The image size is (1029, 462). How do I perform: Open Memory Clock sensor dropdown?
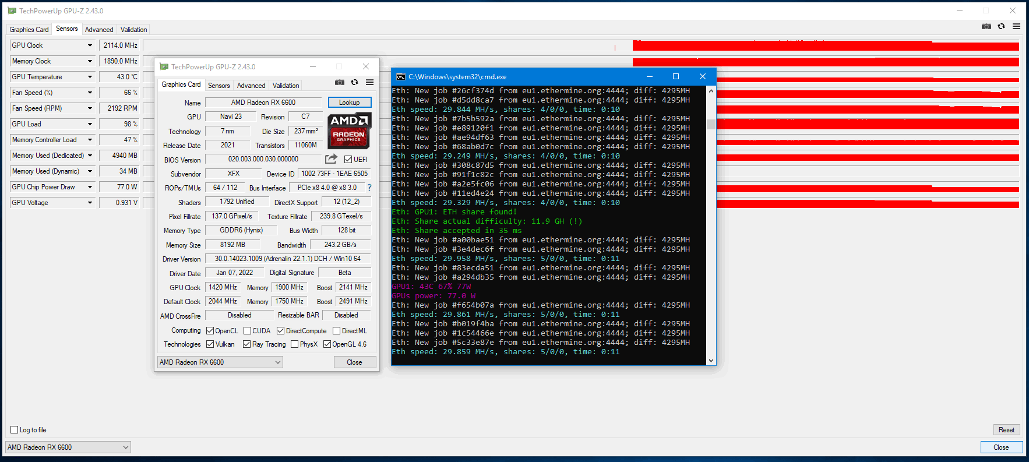(90, 61)
